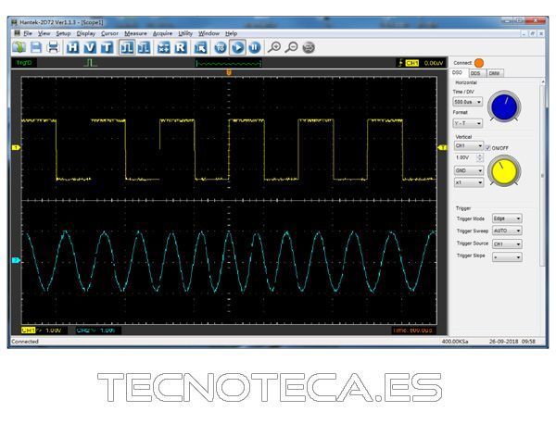Open the Cursor menu
Screen dimensions: 556x437
click(109, 33)
